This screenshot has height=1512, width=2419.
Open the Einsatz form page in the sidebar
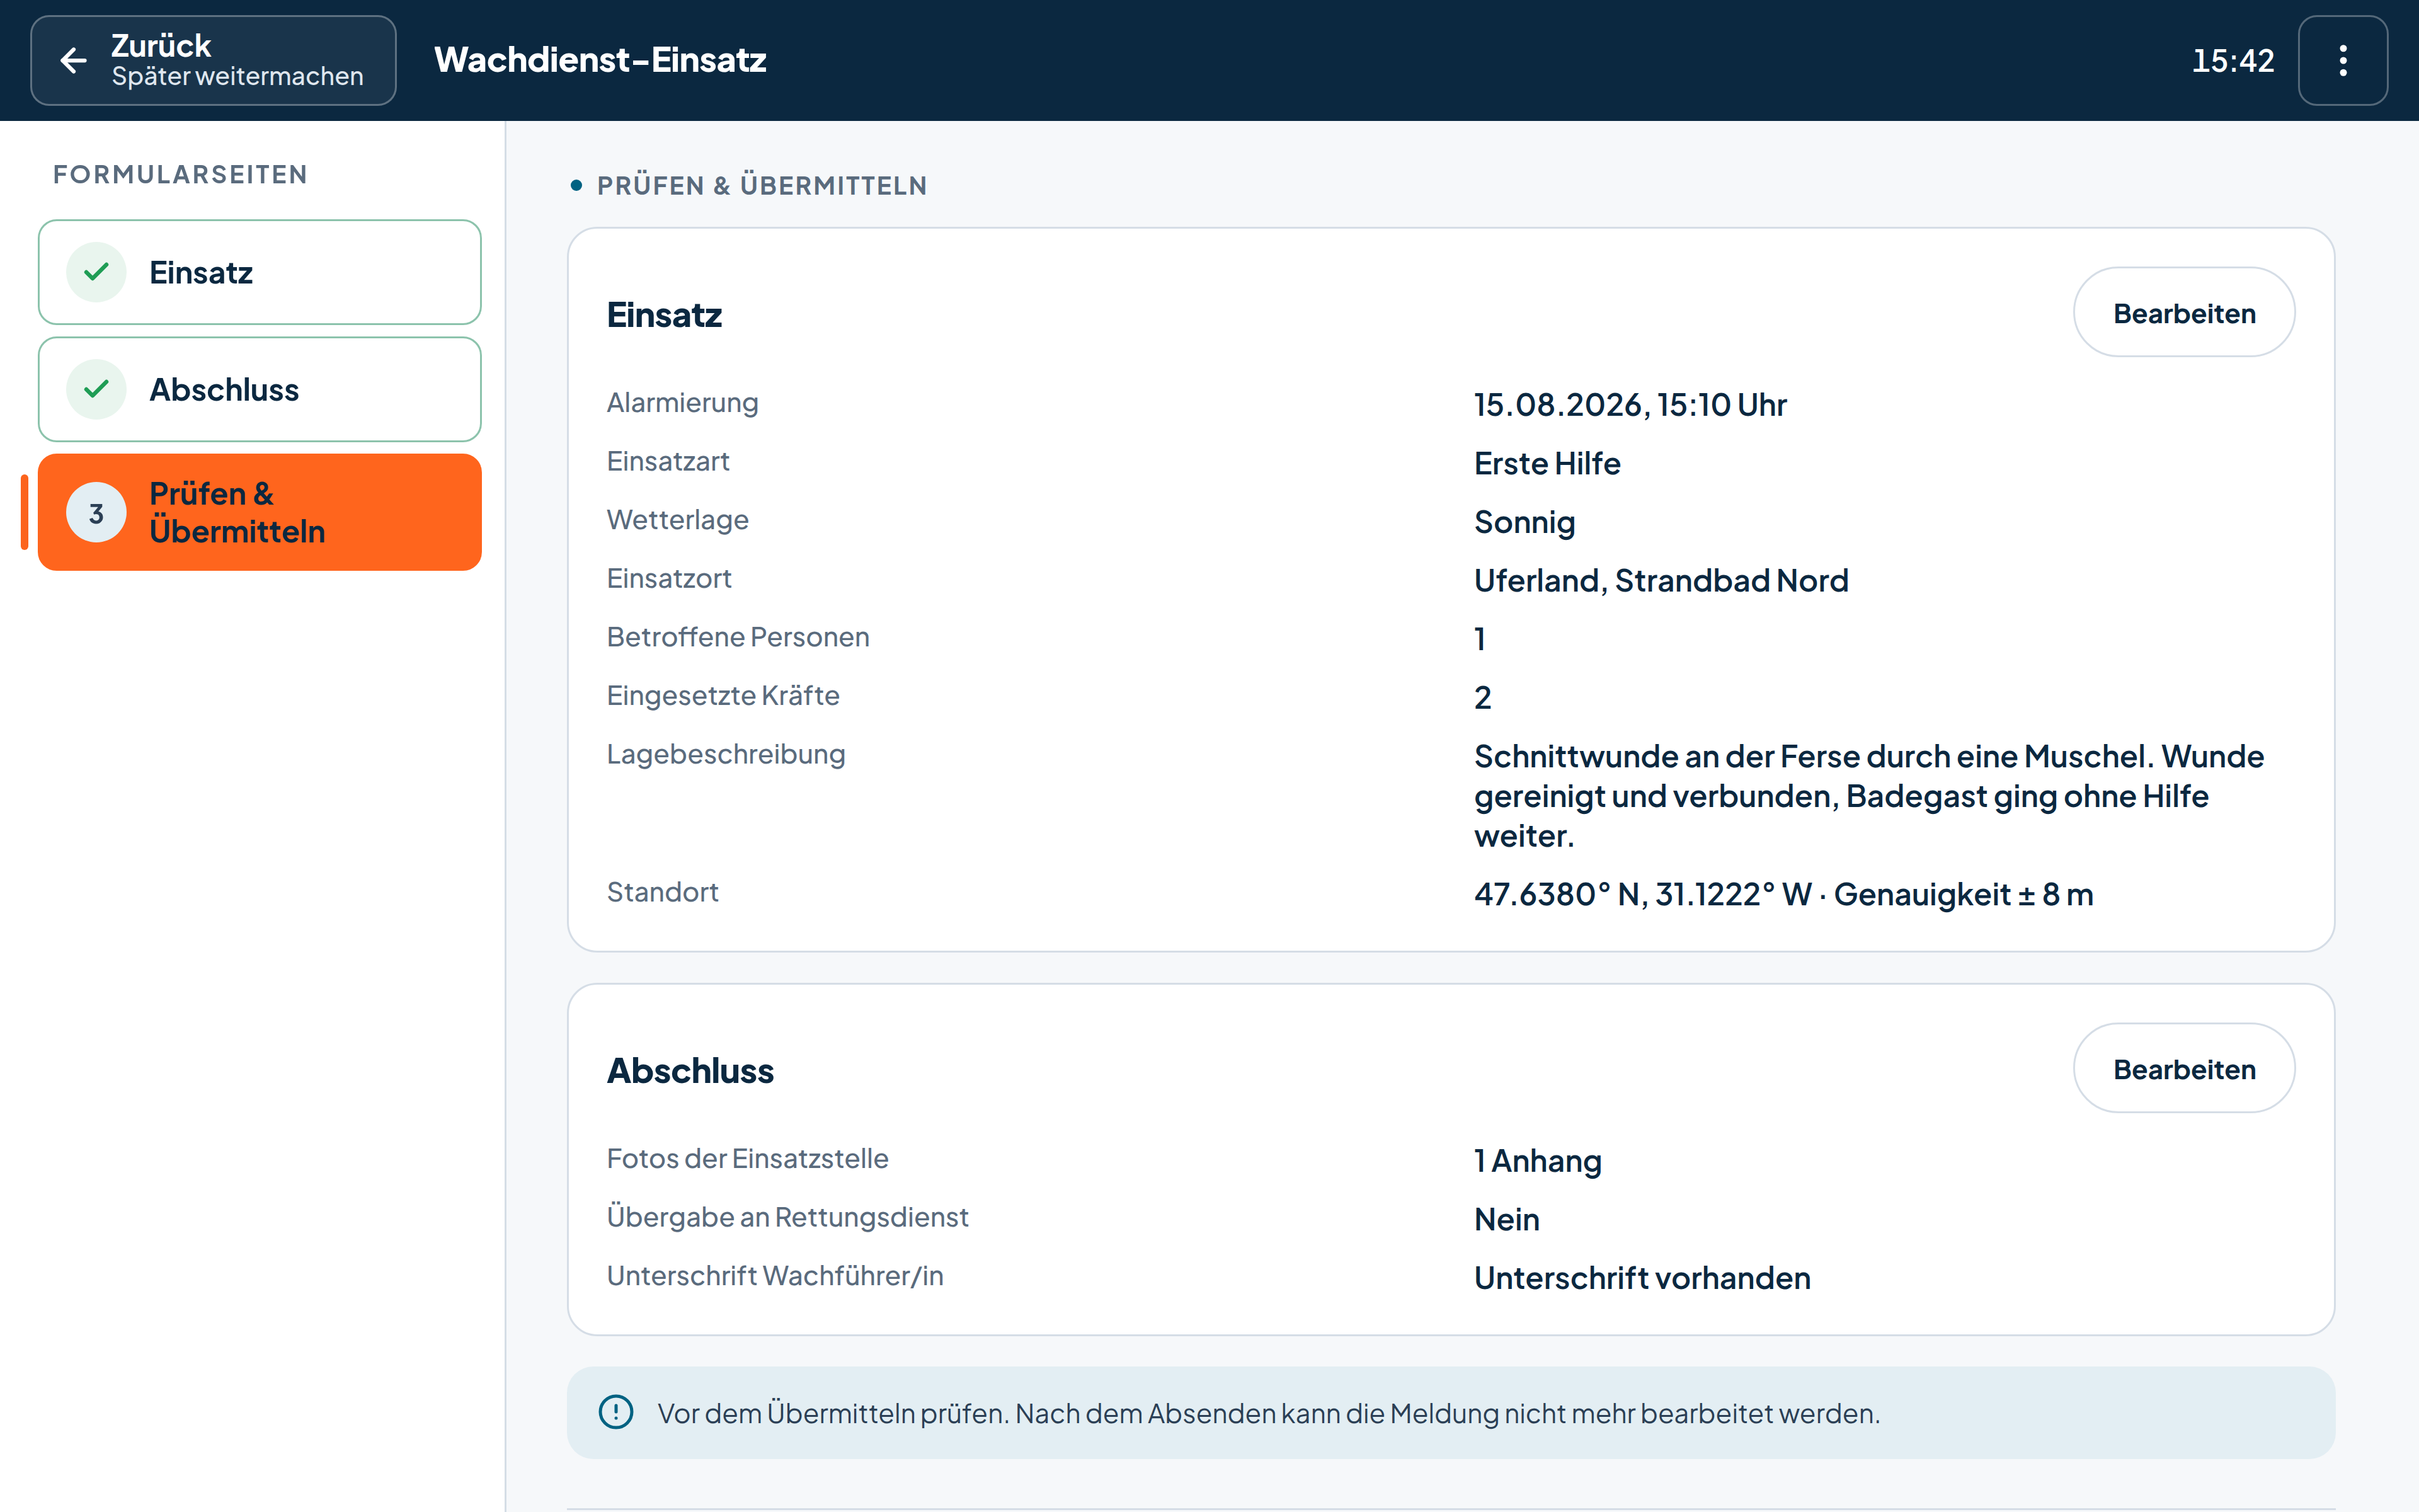click(x=260, y=272)
